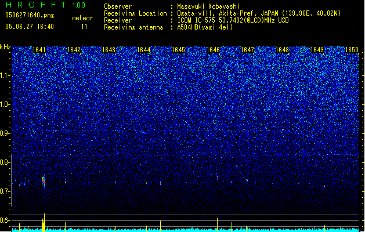Image resolution: width=365 pixels, height=232 pixels.
Task: Click the red meteor echo near 1646
Action: pyautogui.click(x=217, y=177)
